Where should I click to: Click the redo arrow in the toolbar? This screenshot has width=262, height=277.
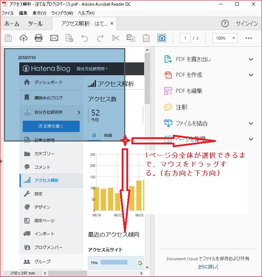tap(100, 38)
